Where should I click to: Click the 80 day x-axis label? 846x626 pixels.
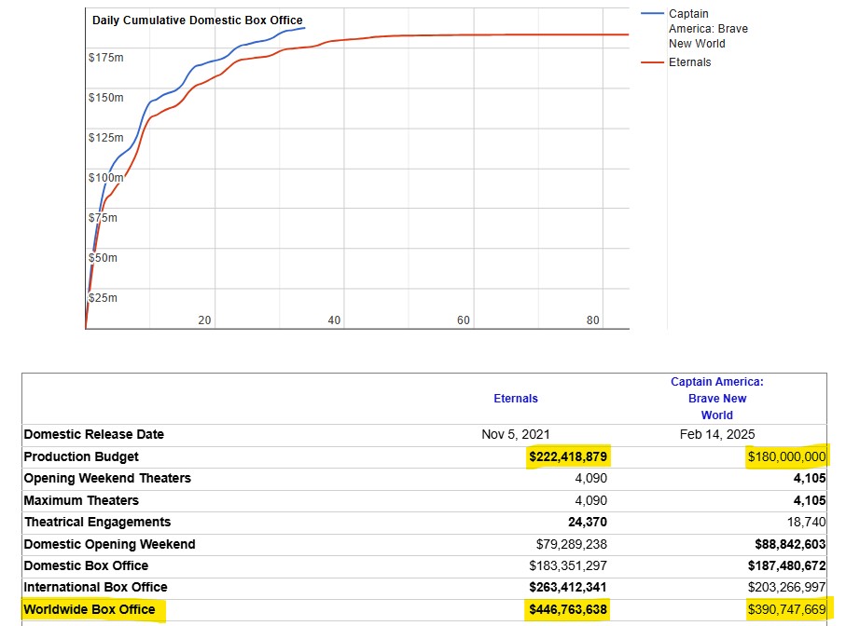click(x=592, y=320)
